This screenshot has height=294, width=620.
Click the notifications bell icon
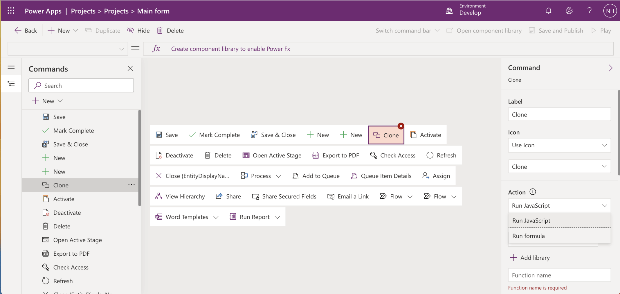548,11
